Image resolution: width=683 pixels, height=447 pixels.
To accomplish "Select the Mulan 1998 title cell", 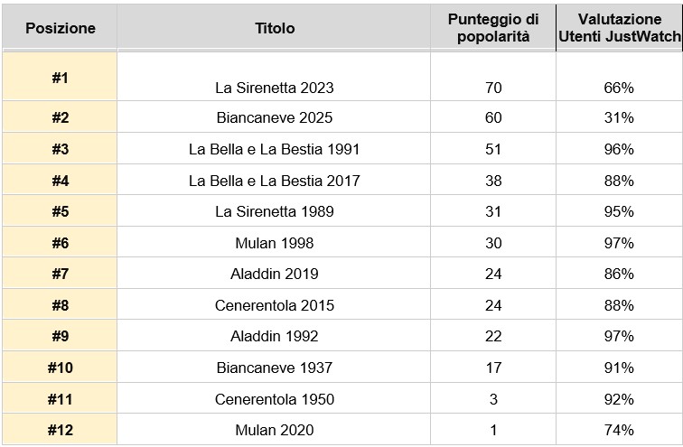I will [x=274, y=242].
